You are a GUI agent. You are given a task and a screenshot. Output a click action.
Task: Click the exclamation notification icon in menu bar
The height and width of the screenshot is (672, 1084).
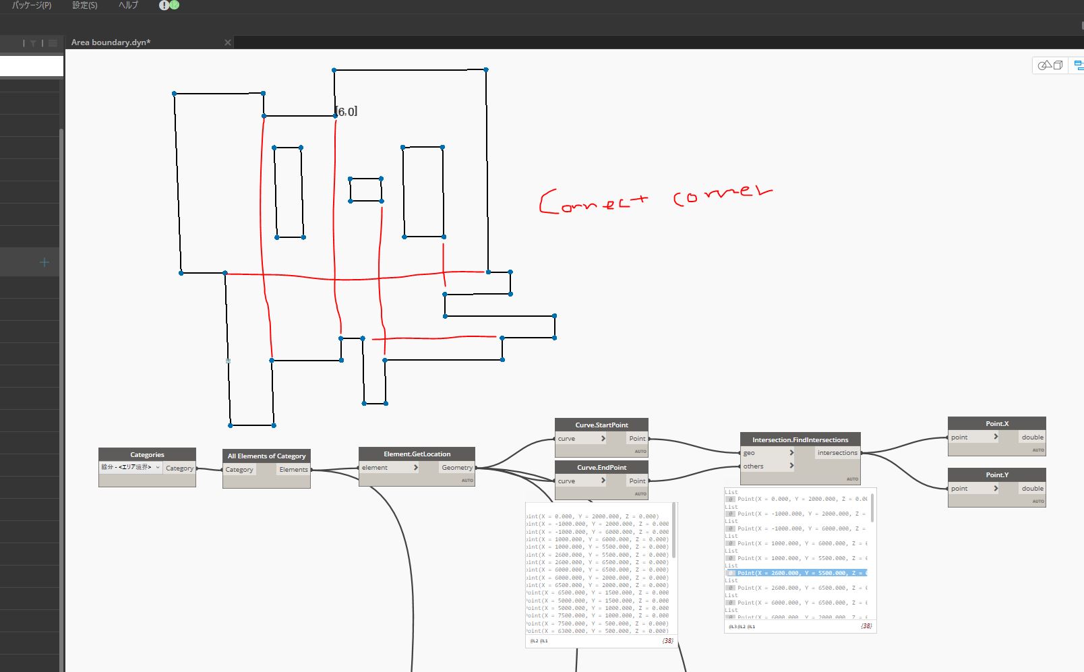tap(164, 5)
